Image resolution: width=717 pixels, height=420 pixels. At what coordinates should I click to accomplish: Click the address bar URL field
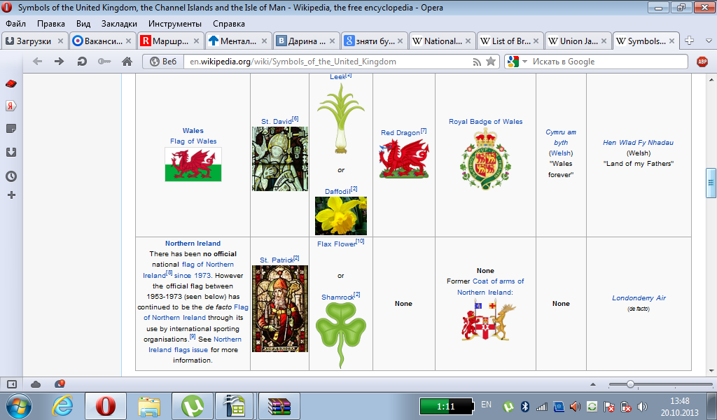tap(329, 62)
